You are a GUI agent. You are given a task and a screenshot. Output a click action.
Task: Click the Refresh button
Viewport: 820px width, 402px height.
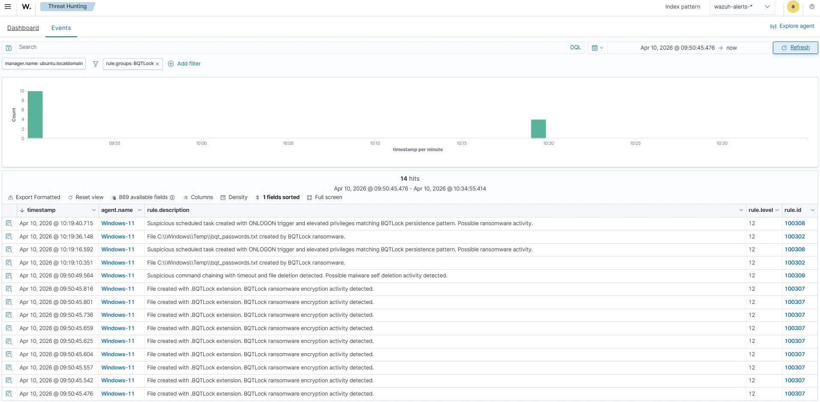point(795,48)
